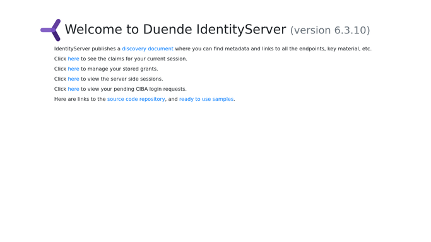This screenshot has width=431, height=242.
Task: Select the version 6.3.10 label
Action: pos(330,30)
